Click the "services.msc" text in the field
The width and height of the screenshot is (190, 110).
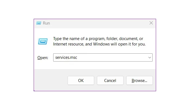click(66, 57)
